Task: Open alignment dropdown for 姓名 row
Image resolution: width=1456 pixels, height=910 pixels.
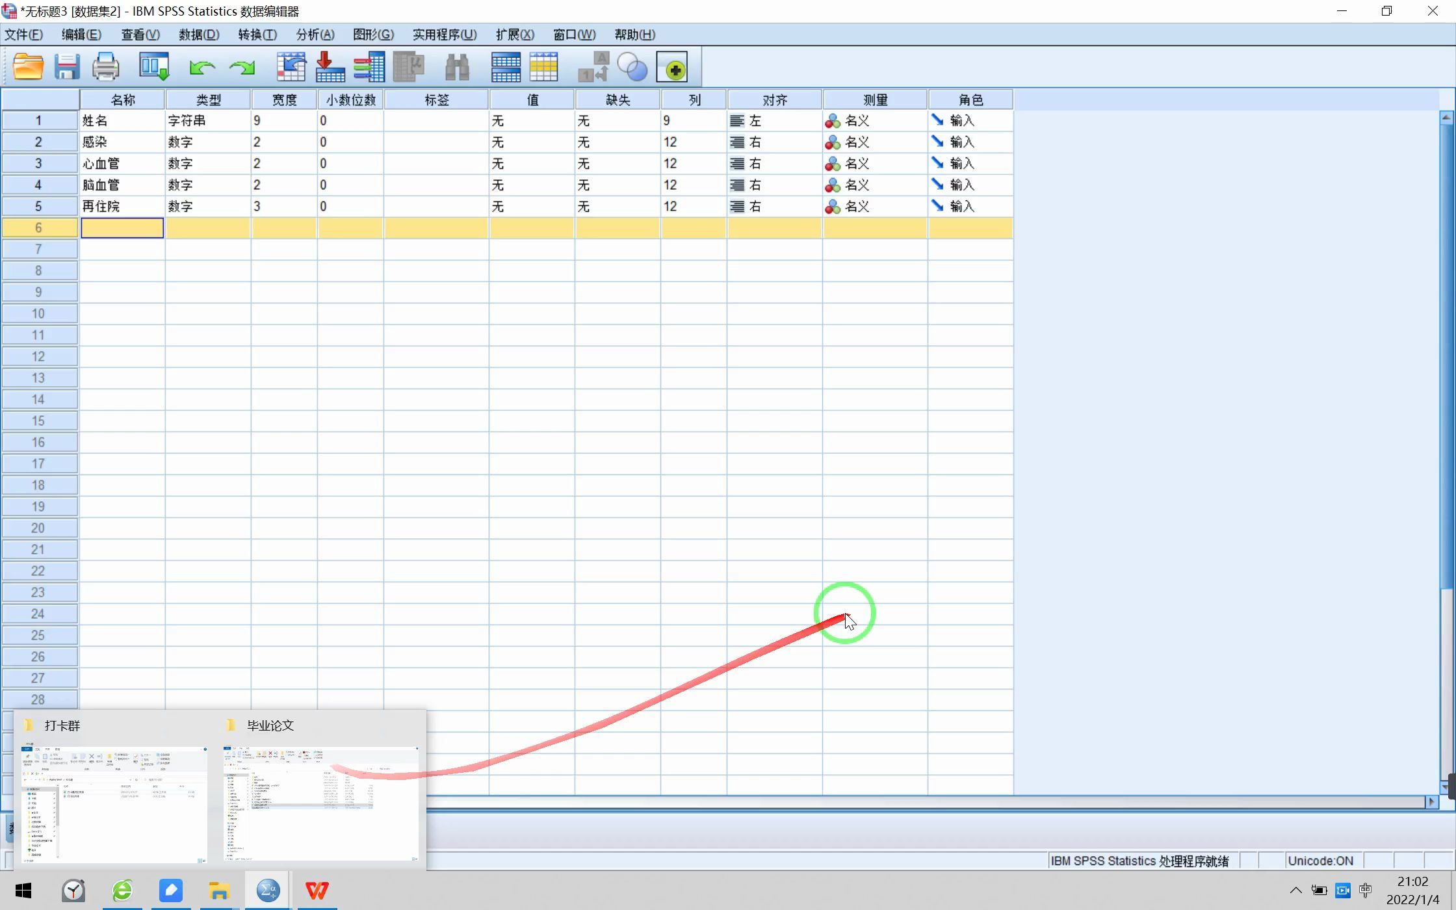Action: (775, 121)
